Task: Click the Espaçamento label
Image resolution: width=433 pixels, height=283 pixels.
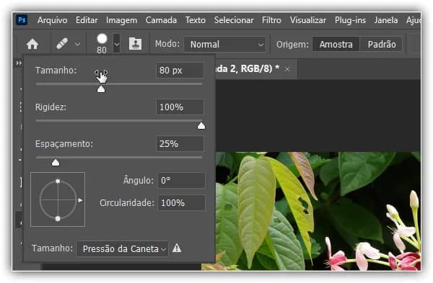Action: point(64,144)
